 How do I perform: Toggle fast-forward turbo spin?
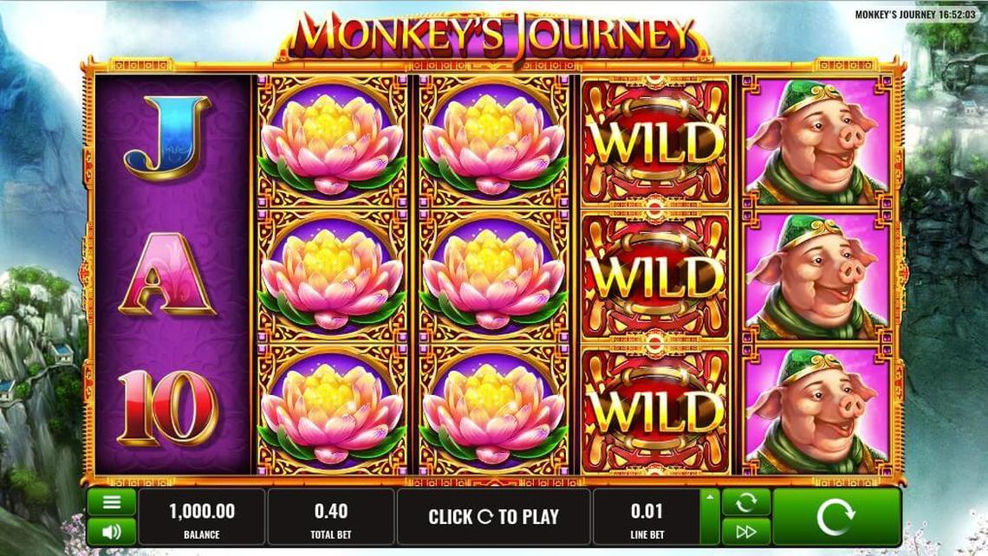[x=746, y=532]
